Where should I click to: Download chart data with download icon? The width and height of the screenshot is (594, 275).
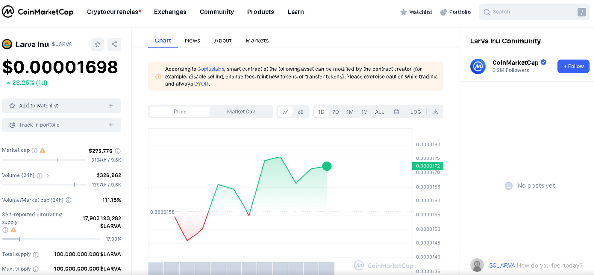[435, 112]
